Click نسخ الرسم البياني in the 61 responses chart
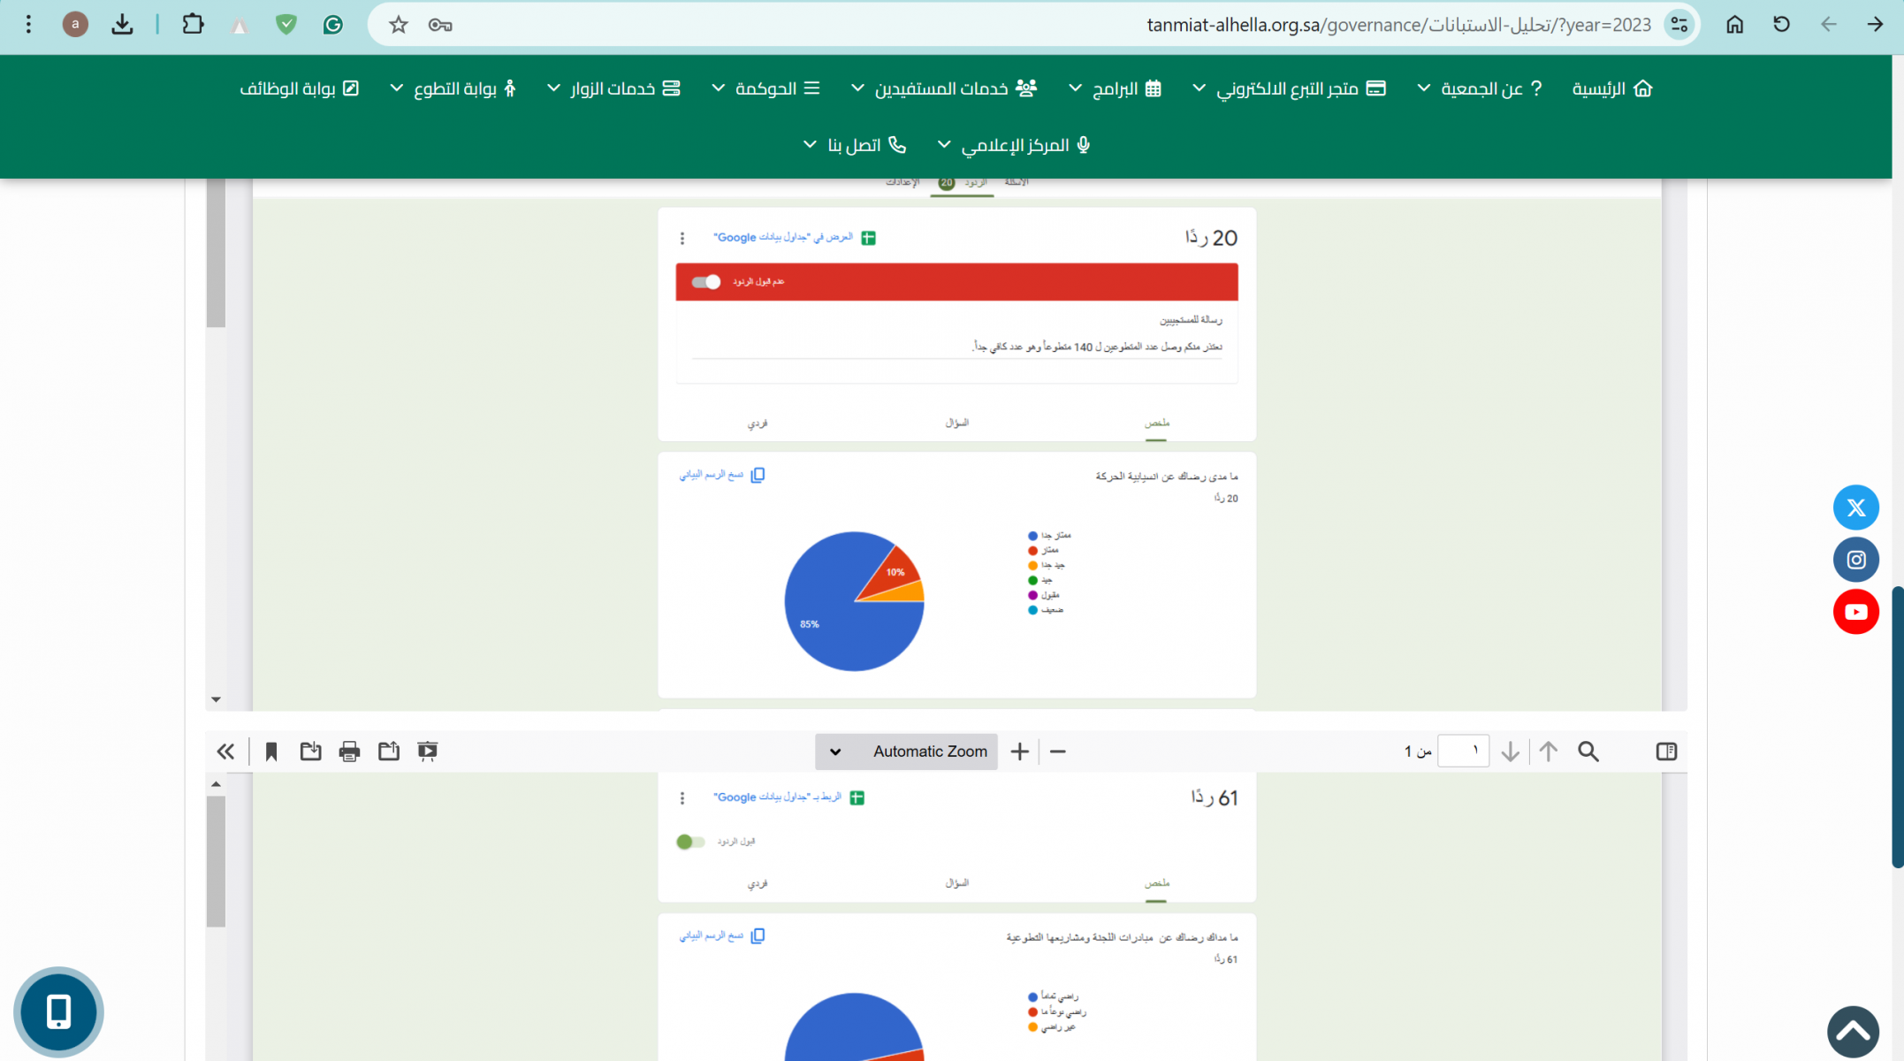The height and width of the screenshot is (1061, 1904). pyautogui.click(x=722, y=936)
